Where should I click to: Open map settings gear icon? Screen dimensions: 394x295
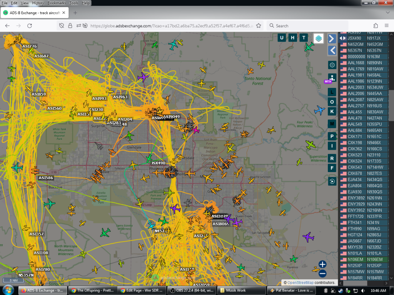[x=332, y=65]
